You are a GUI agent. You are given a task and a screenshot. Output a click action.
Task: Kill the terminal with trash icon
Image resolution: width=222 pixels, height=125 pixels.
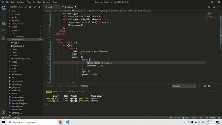[x=209, y=86]
